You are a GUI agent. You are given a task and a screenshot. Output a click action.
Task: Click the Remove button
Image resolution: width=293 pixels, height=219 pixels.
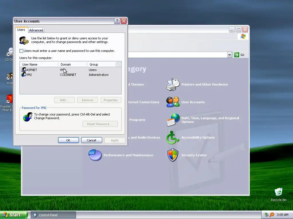point(88,100)
